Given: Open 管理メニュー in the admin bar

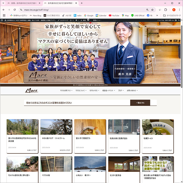Looking at the screenshot, I should click(97, 20).
